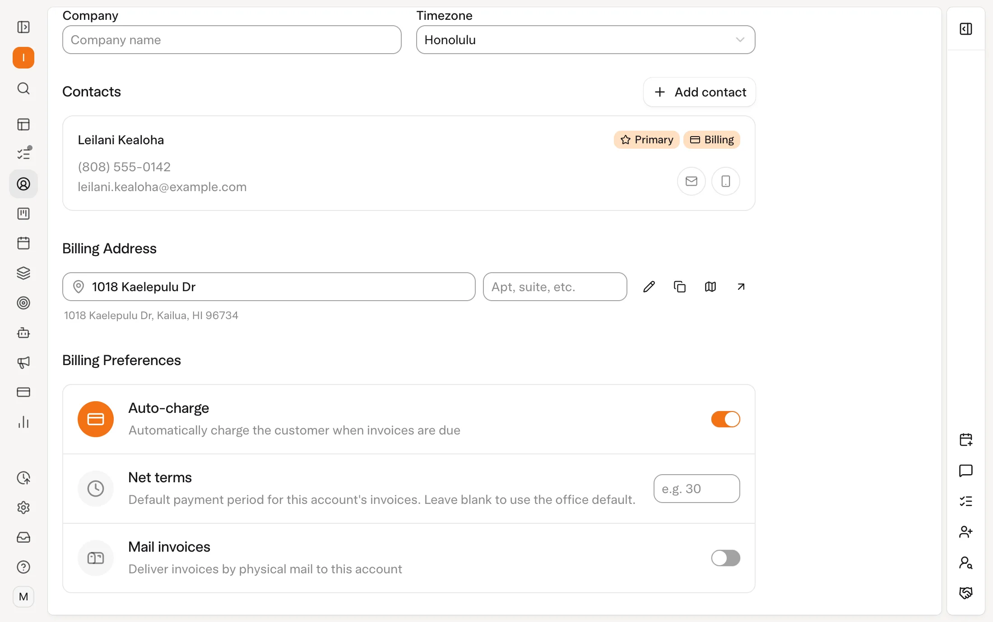Open the inbox tray icon

23,537
